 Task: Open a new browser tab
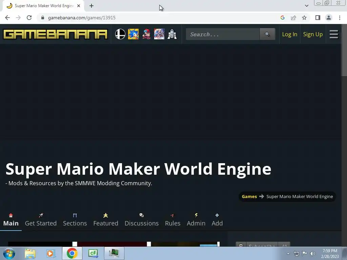[x=91, y=6]
